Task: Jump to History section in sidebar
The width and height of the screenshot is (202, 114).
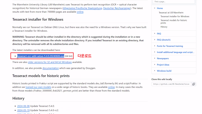Action: pyautogui.click(x=164, y=27)
